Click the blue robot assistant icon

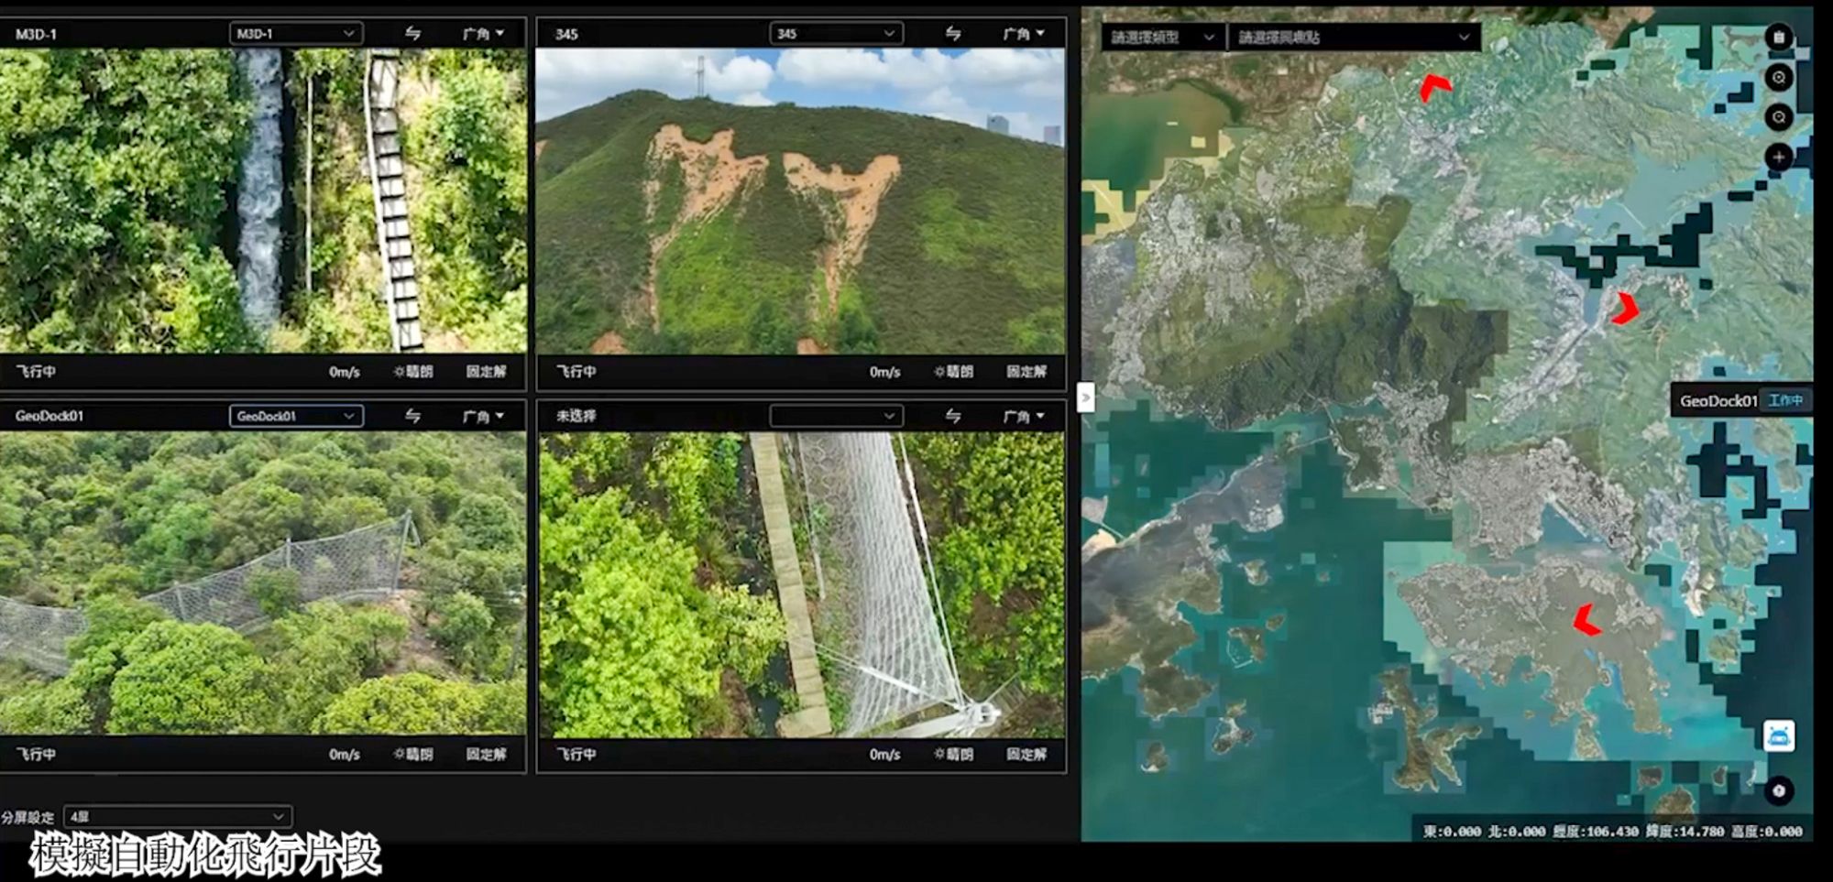pos(1778,736)
